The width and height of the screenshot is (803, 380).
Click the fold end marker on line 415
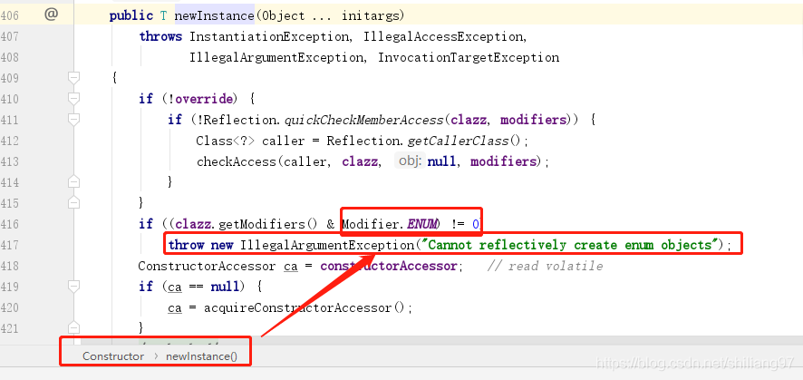pyautogui.click(x=74, y=203)
